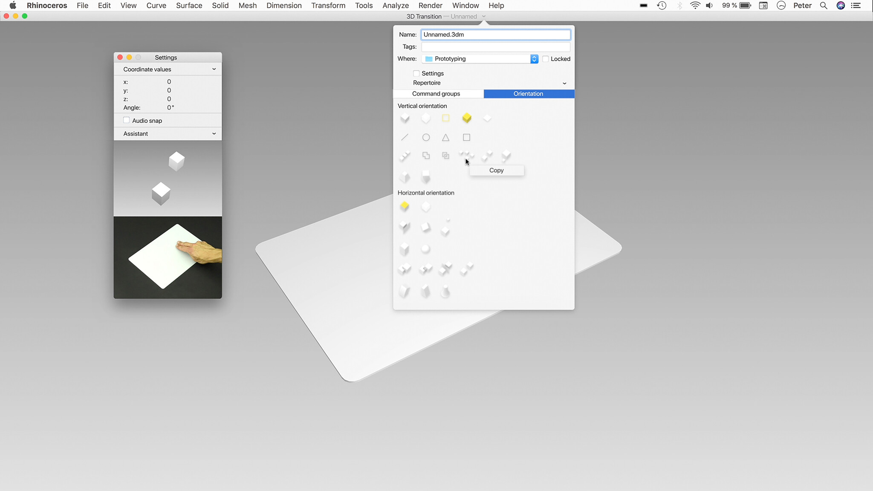The width and height of the screenshot is (873, 491).
Task: Switch to Command groups tab
Action: [437, 93]
